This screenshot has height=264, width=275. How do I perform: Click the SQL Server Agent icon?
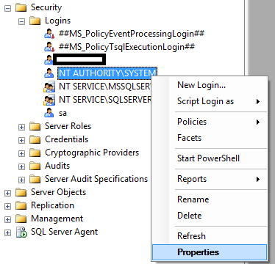click(21, 232)
